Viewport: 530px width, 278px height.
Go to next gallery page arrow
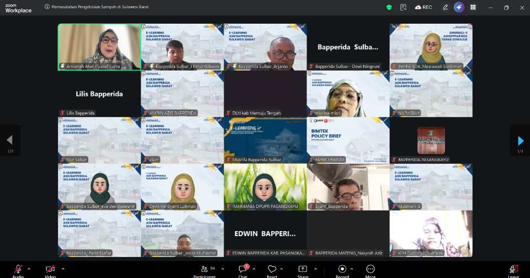click(520, 141)
